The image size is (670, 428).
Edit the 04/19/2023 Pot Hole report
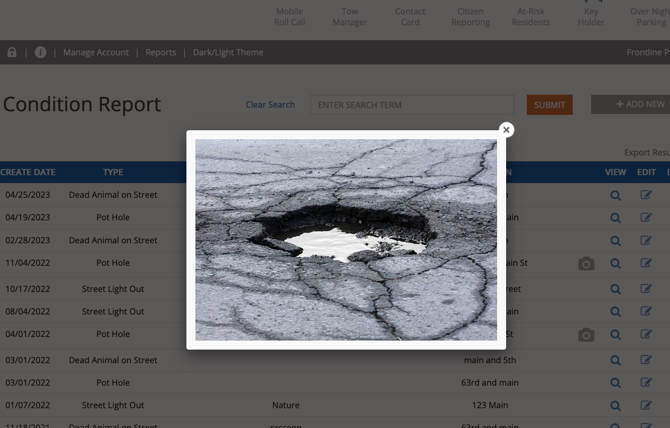click(x=646, y=218)
